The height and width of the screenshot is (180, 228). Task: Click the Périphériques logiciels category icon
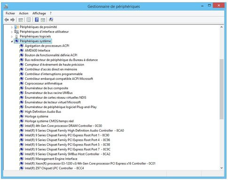coord(16,36)
